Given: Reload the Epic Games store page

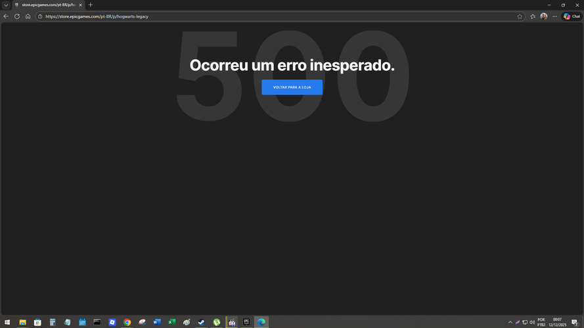Looking at the screenshot, I should point(17,16).
